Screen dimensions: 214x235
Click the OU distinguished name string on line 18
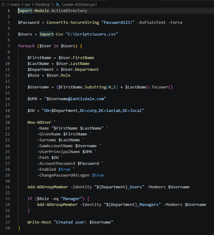coord(93,111)
